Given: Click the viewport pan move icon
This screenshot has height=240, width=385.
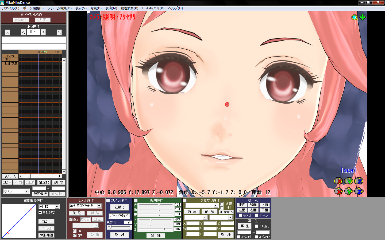Looking at the screenshot, I should (363, 17).
